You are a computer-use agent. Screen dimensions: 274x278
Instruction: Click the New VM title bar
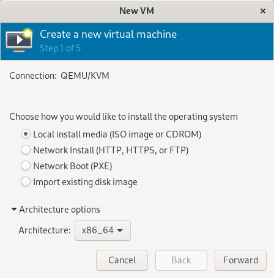(x=136, y=11)
